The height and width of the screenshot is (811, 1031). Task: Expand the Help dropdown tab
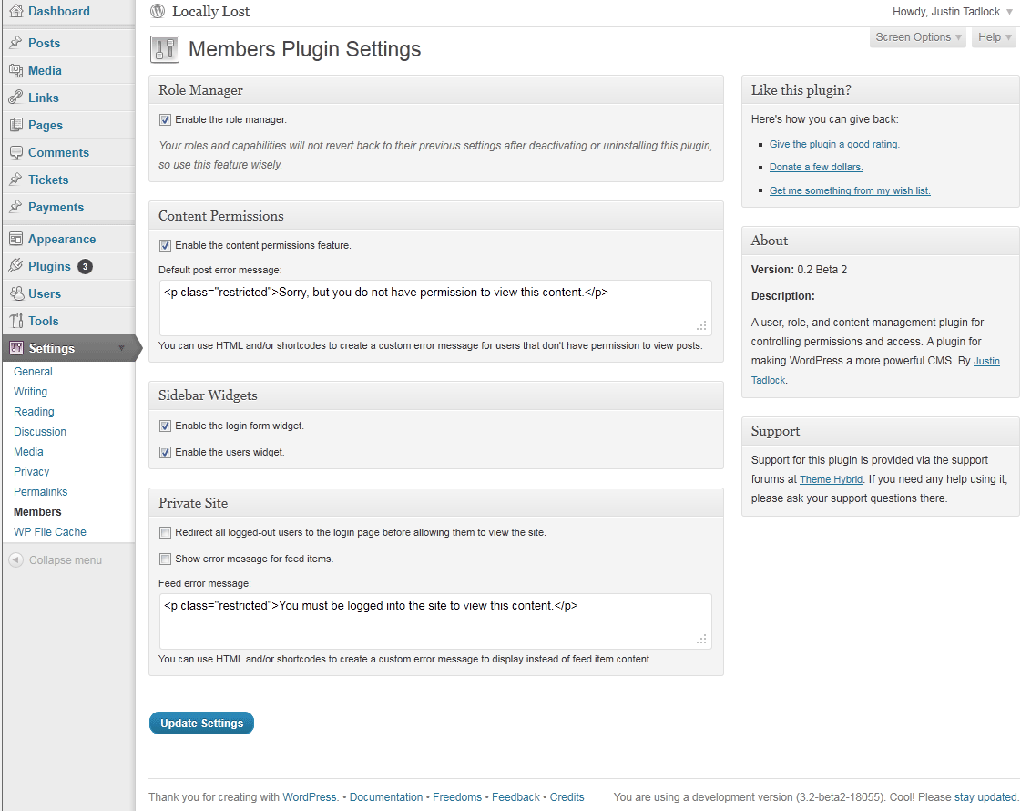994,37
